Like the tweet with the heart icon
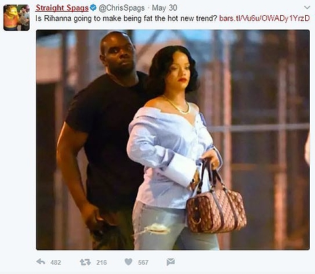This screenshot has width=315, height=274. 129,262
